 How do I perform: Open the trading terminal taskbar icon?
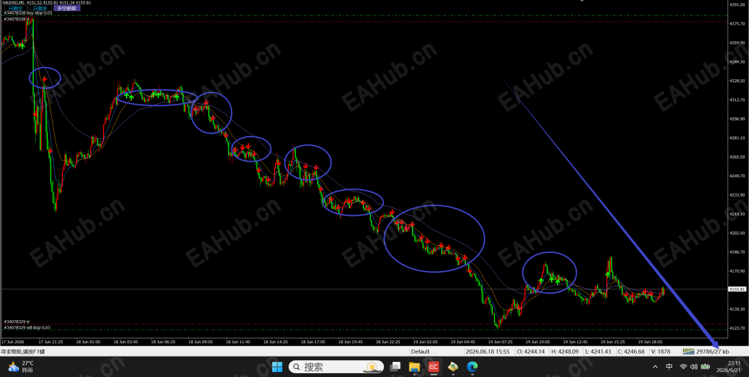[x=452, y=367]
